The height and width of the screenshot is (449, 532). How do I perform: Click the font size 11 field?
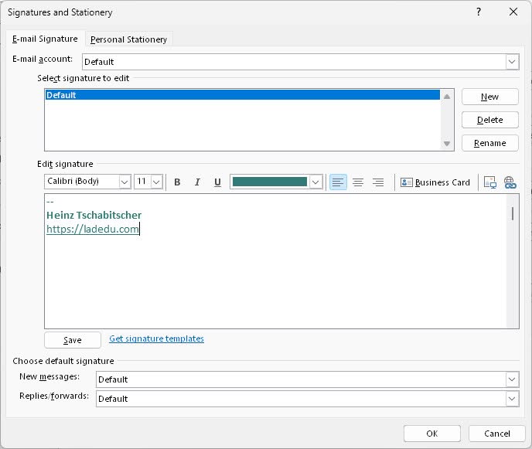142,182
